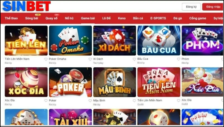The image size is (224, 127).
Task: Open the Nổ hũ menu item
Action: pyautogui.click(x=69, y=18)
